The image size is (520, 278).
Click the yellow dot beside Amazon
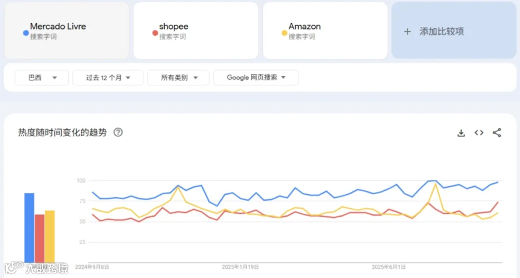[x=284, y=33]
